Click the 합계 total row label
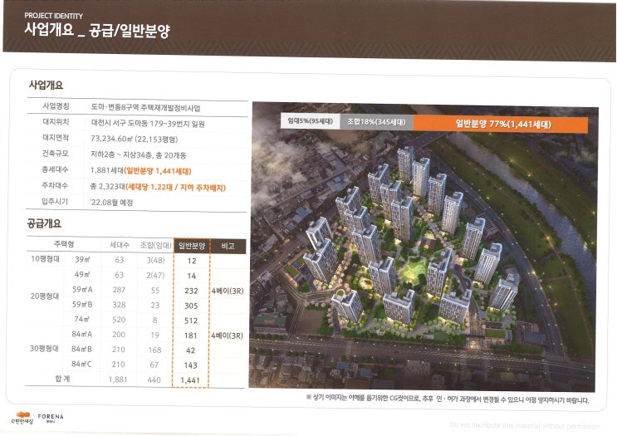This screenshot has width=617, height=436. pos(63,379)
